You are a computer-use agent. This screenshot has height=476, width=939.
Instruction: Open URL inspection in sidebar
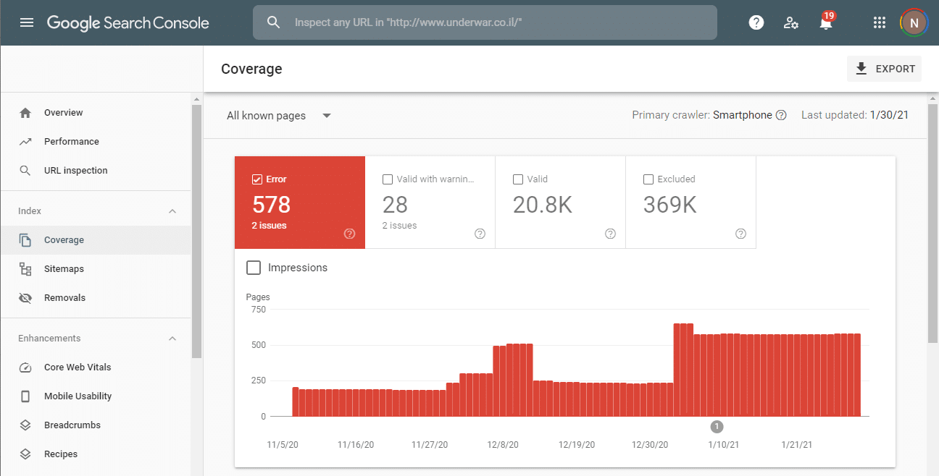click(96, 171)
